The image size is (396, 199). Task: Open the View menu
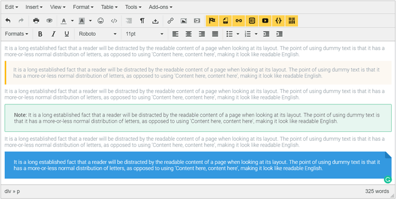[58, 7]
